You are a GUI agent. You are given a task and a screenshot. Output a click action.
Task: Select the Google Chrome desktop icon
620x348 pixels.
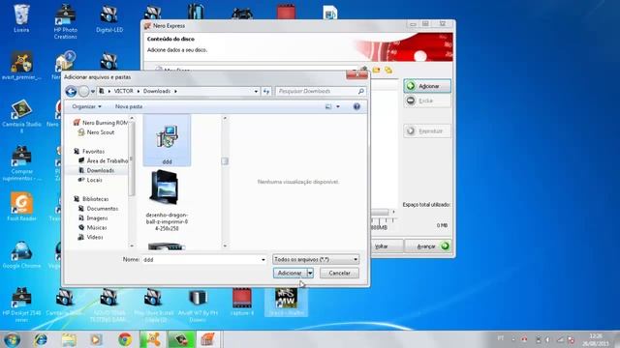click(21, 255)
